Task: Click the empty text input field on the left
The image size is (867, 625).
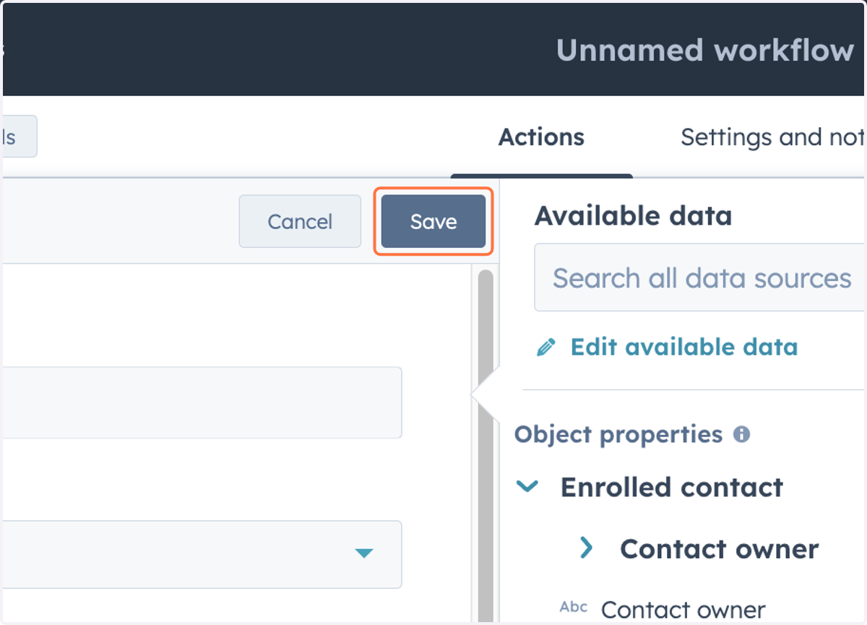Action: pos(202,402)
